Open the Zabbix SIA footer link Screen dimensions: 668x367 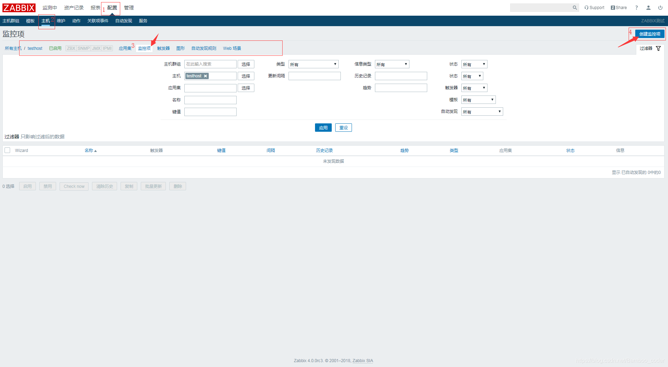click(x=363, y=361)
